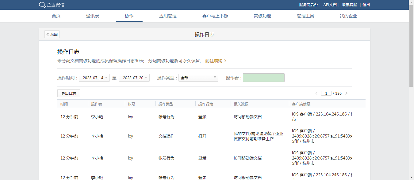Open the 管理工具 tab
The height and width of the screenshot is (180, 414).
click(305, 16)
